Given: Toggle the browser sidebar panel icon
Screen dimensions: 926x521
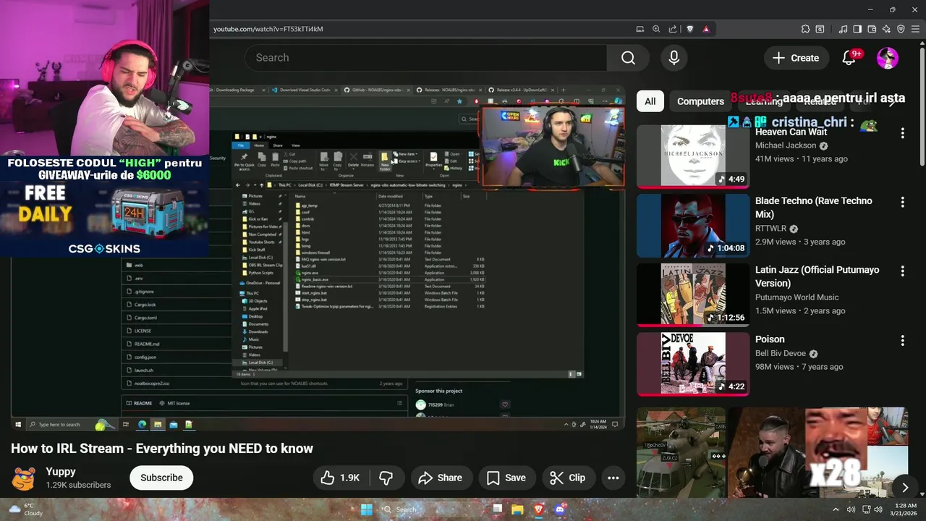Looking at the screenshot, I should [x=857, y=29].
